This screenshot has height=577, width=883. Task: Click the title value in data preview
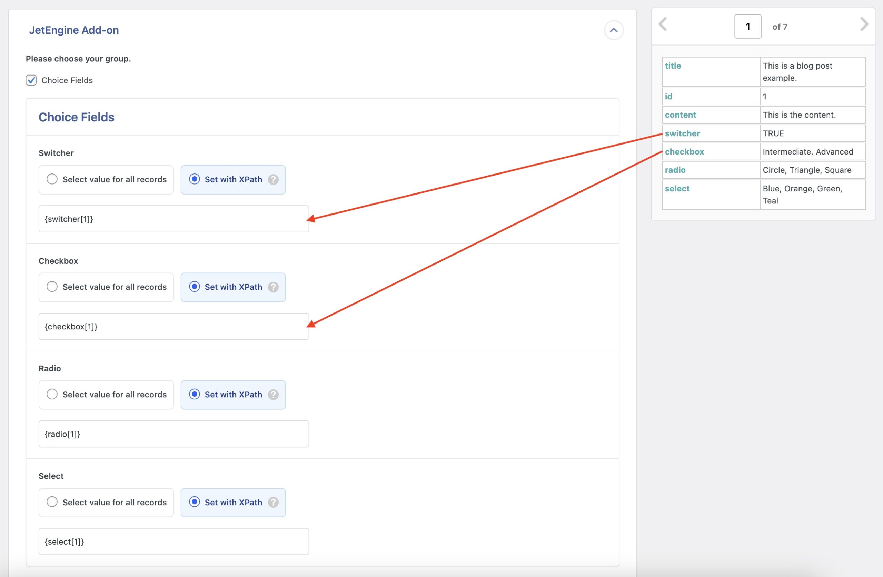797,72
